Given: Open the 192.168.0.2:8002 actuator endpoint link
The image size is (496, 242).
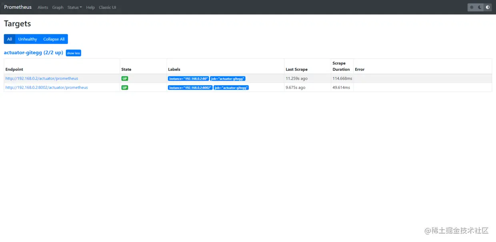Looking at the screenshot, I should click(x=46, y=87).
